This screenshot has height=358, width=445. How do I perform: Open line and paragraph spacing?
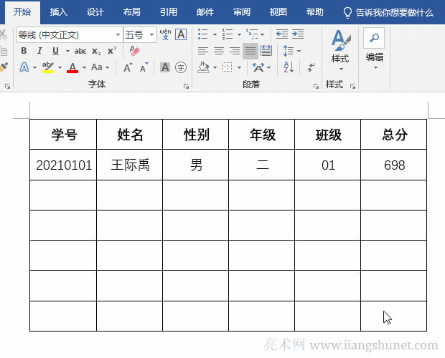point(289,51)
